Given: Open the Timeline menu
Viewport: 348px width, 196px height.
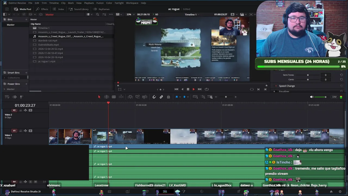Looking at the screenshot, I should 54,3.
